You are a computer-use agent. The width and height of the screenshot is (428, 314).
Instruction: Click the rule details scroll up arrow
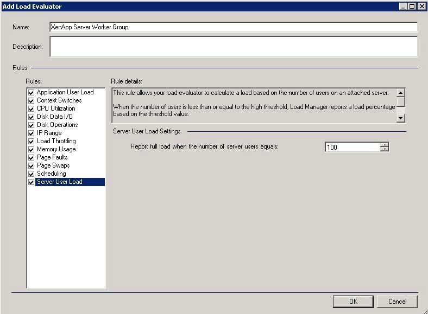pyautogui.click(x=400, y=93)
